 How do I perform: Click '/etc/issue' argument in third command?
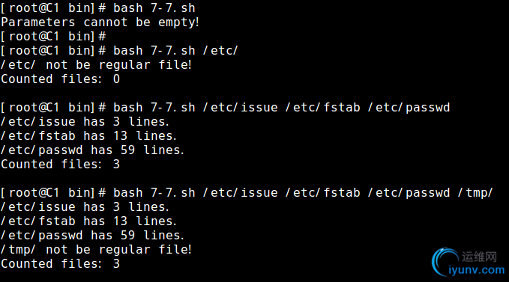tap(240, 108)
